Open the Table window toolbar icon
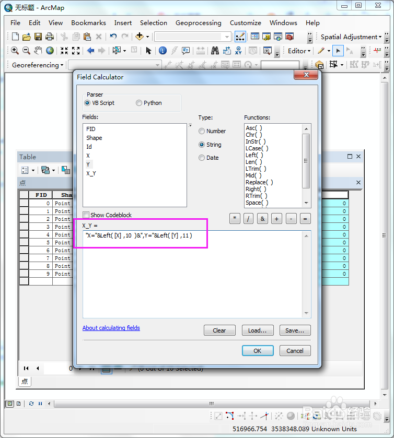The width and height of the screenshot is (394, 438). [255, 37]
